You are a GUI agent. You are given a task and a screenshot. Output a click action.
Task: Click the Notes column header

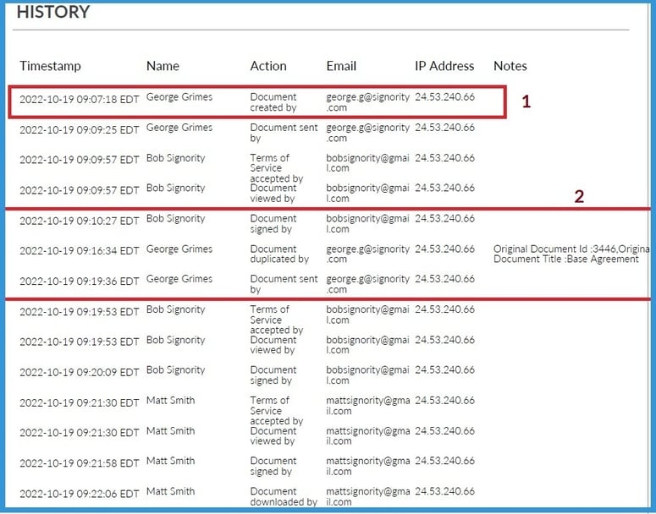pyautogui.click(x=510, y=66)
